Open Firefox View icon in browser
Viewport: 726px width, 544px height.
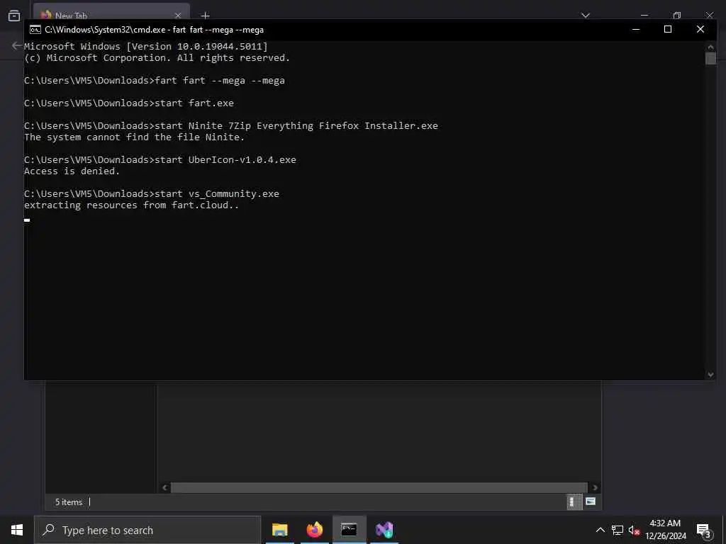(14, 16)
